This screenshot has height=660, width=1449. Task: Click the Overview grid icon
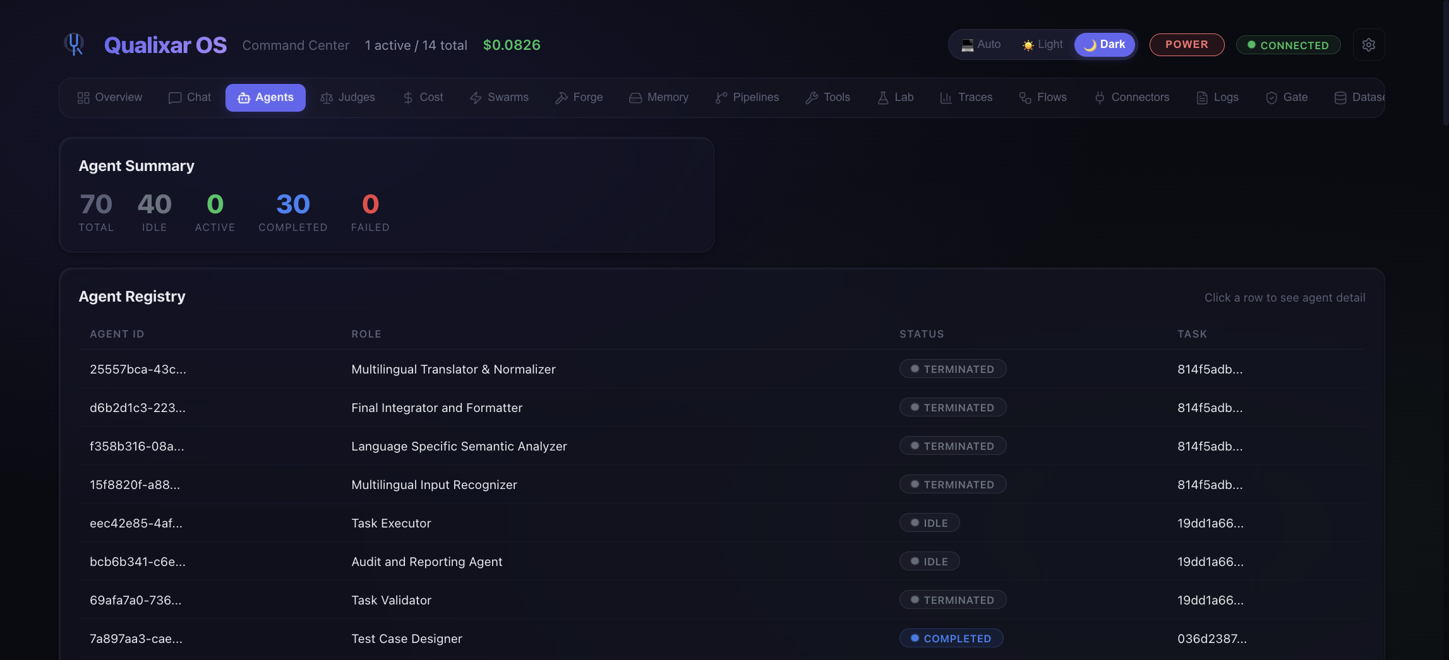pos(83,98)
